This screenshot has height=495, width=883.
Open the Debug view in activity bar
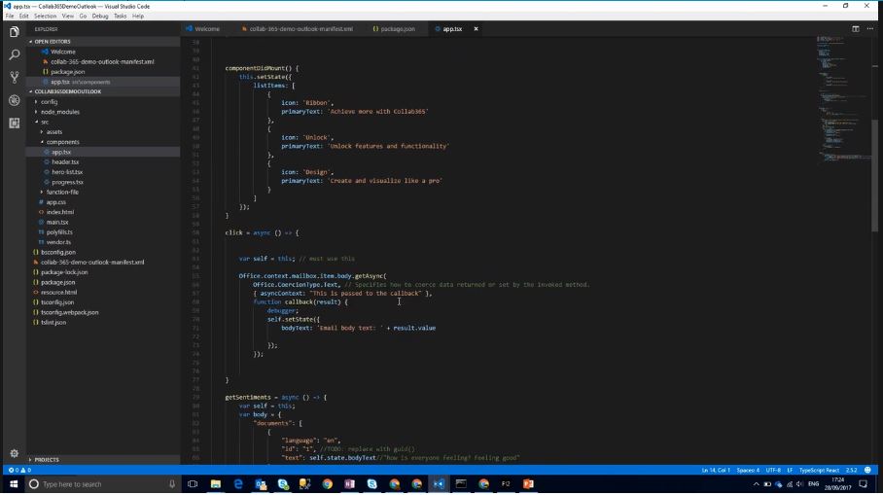click(14, 100)
